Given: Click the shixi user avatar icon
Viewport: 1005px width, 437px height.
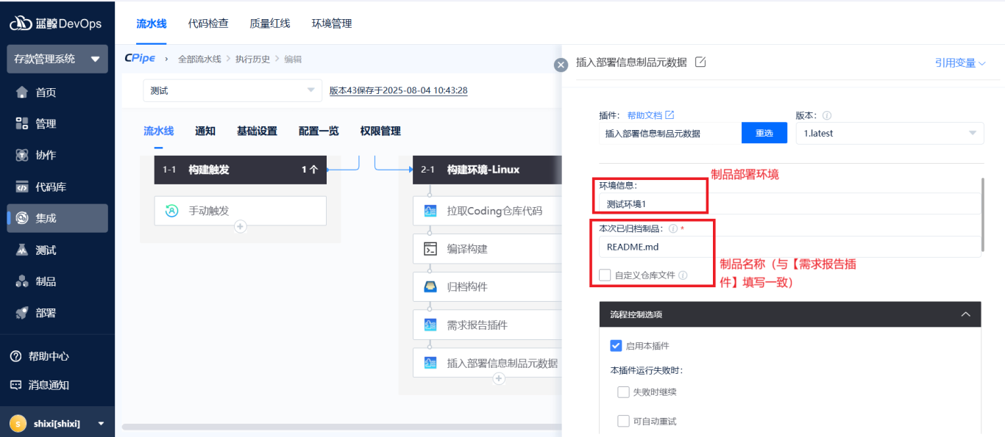Looking at the screenshot, I should (x=17, y=423).
